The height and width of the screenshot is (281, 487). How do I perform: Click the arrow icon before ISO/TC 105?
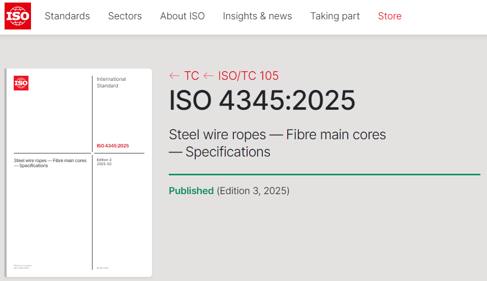(x=208, y=76)
